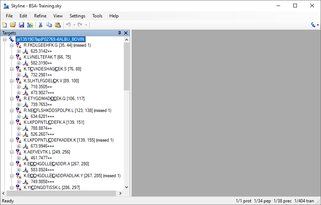Click the Redo arrow icon

[80, 25]
